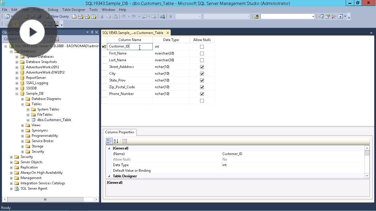Select the dbo.Customers_Table document tab
The height and width of the screenshot is (211, 376).
pos(132,33)
